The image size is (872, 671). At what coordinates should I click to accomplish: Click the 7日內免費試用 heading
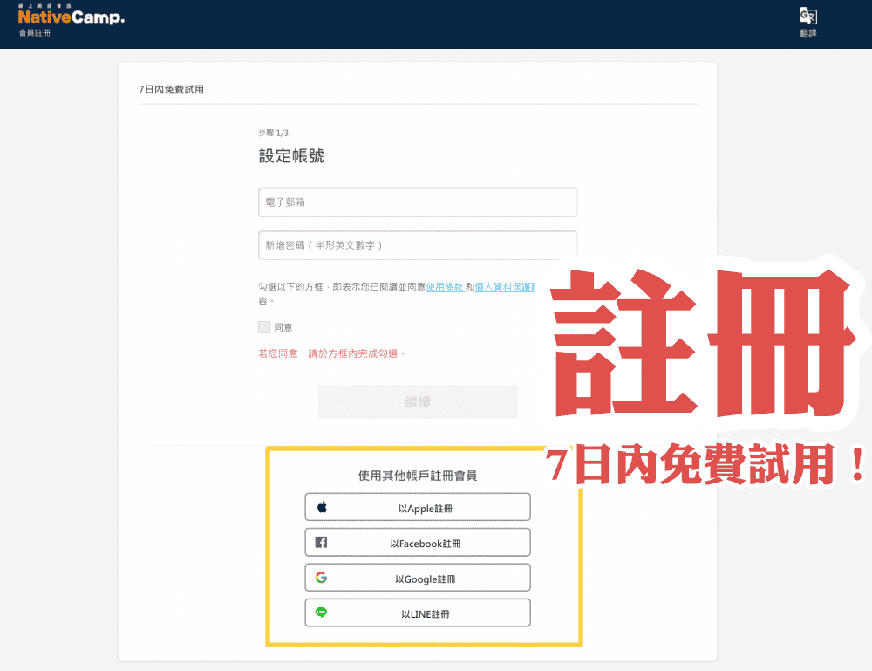tap(171, 90)
